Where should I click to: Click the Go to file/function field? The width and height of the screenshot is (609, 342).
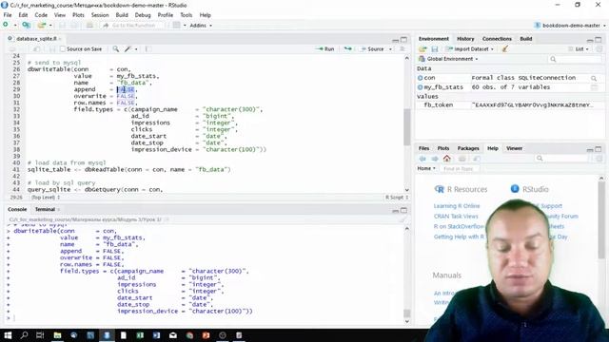(133, 26)
